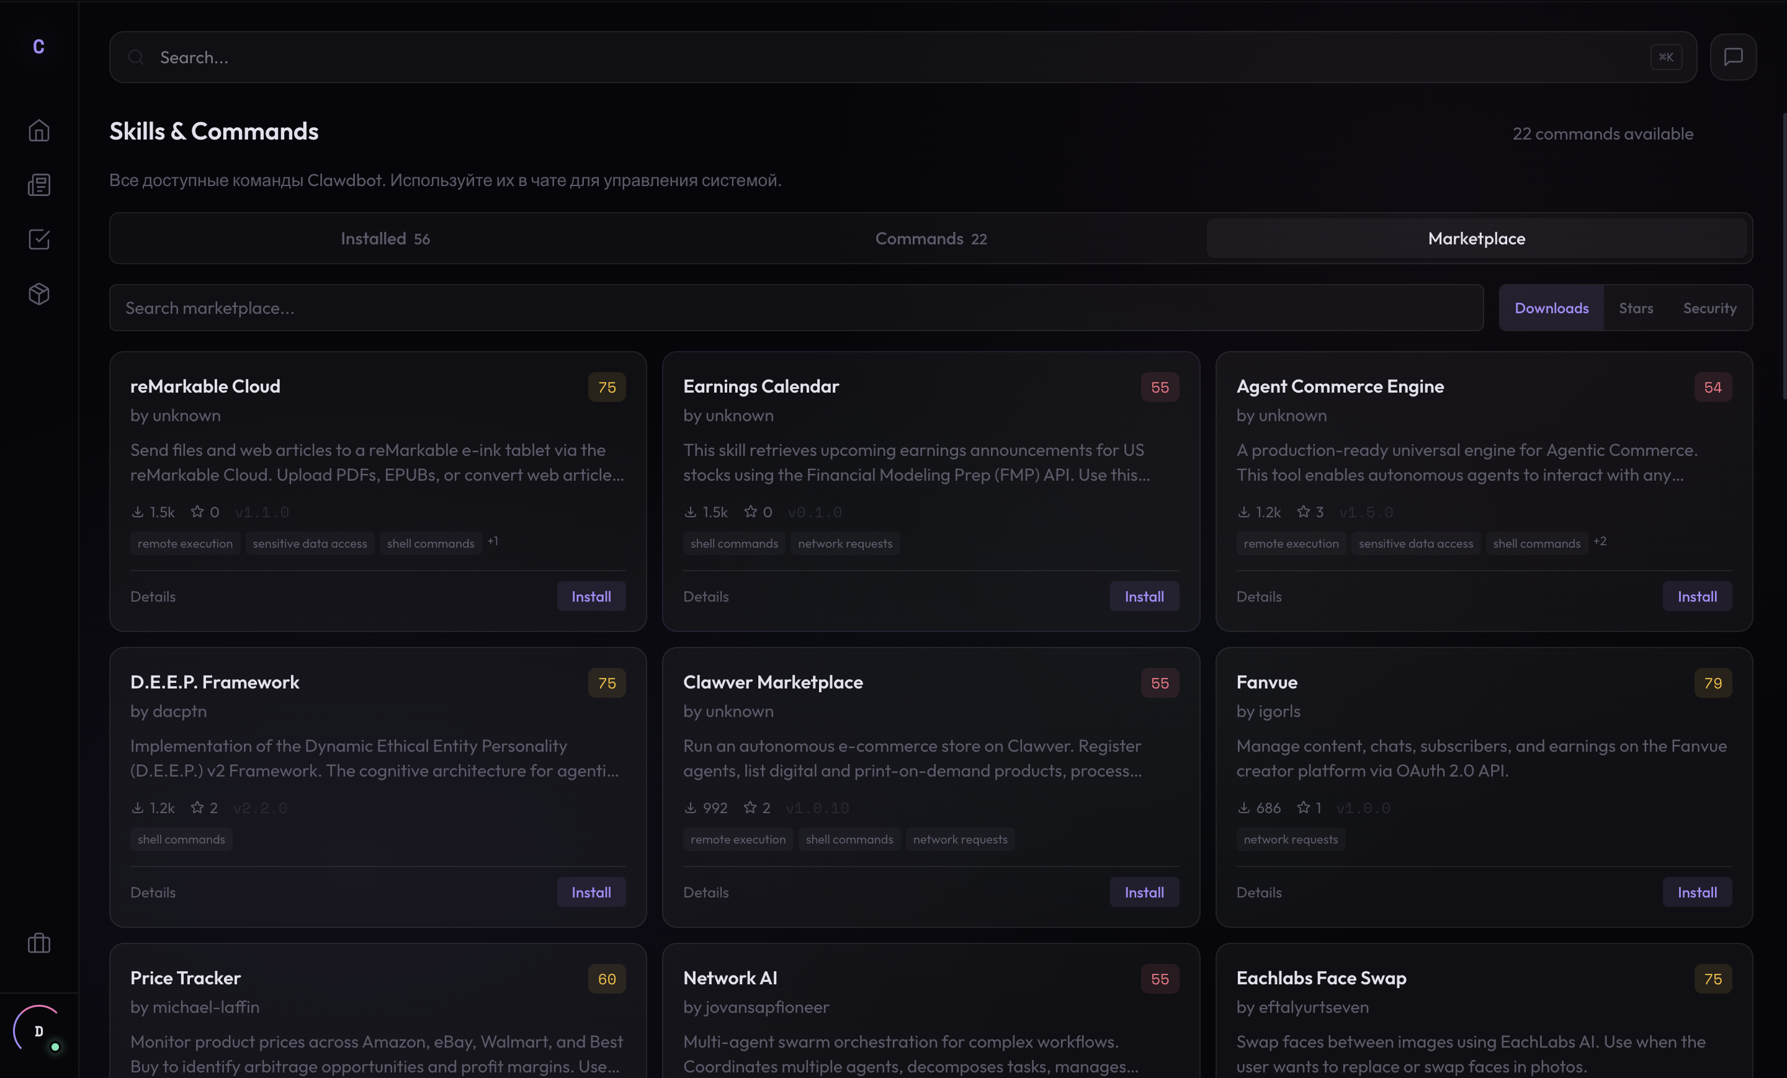Click the 22 commands available text
The image size is (1787, 1078).
click(1603, 134)
